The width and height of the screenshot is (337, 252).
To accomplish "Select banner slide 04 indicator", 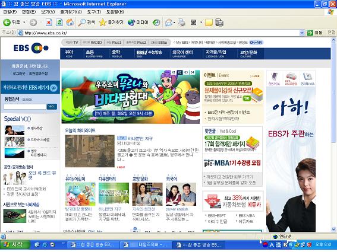I will pyautogui.click(x=192, y=72).
